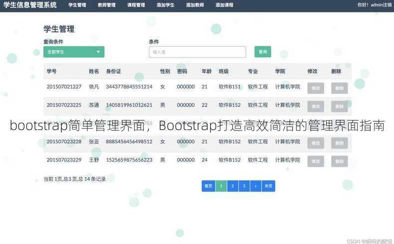Click ID number 1525659875656223

(129, 160)
